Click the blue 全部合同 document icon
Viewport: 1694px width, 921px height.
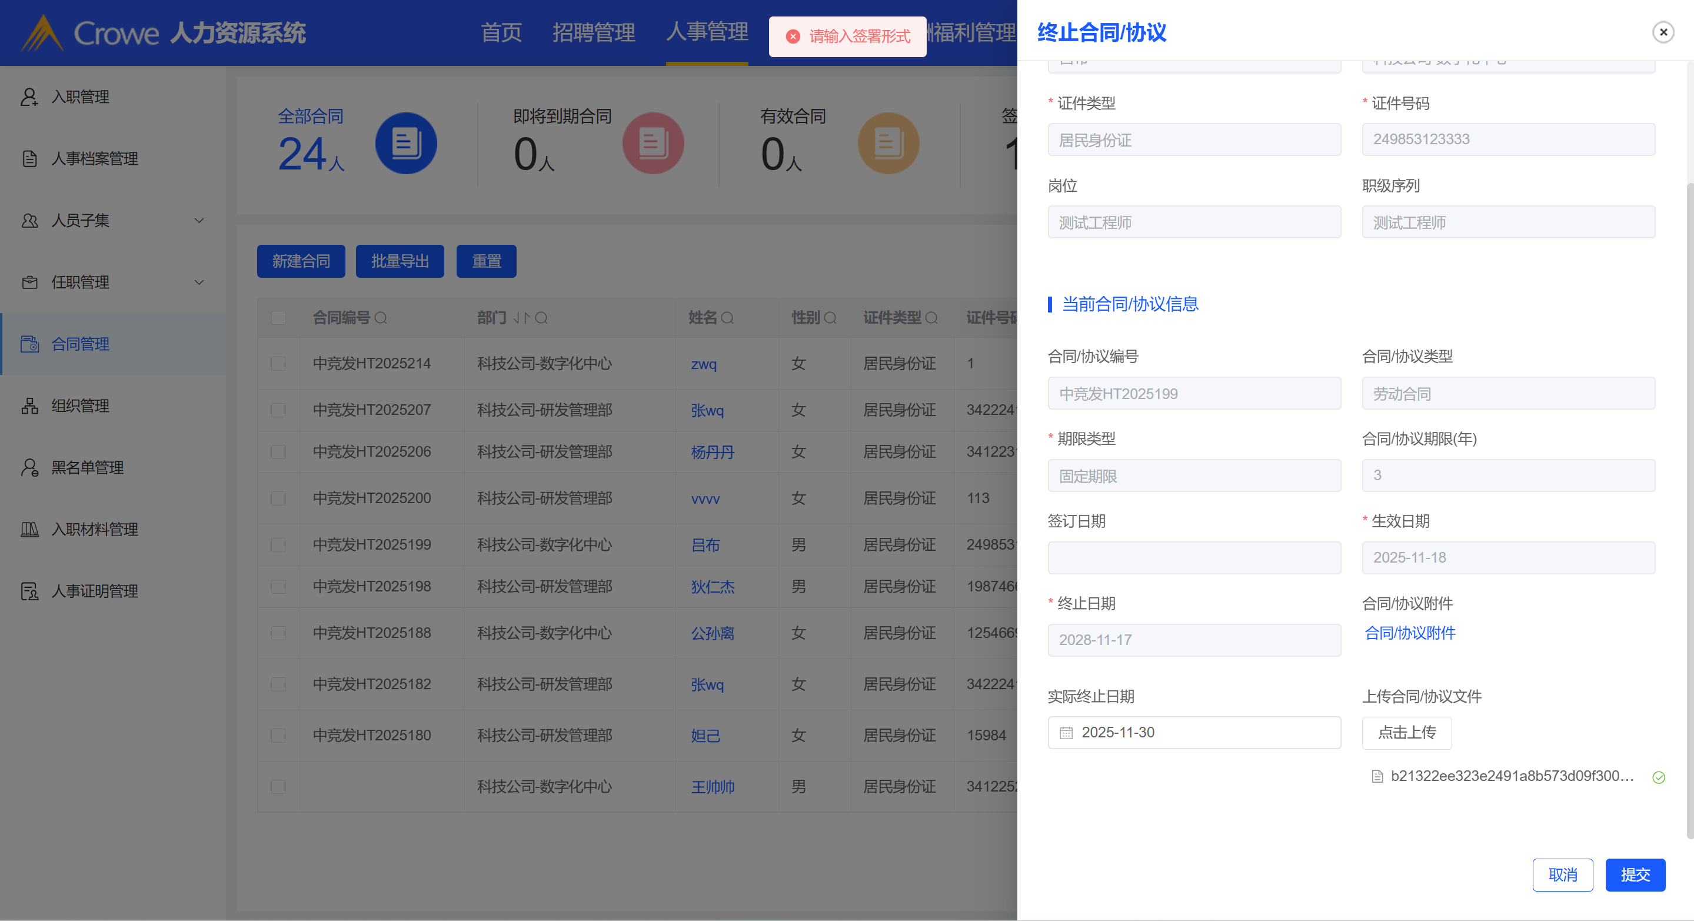click(406, 143)
